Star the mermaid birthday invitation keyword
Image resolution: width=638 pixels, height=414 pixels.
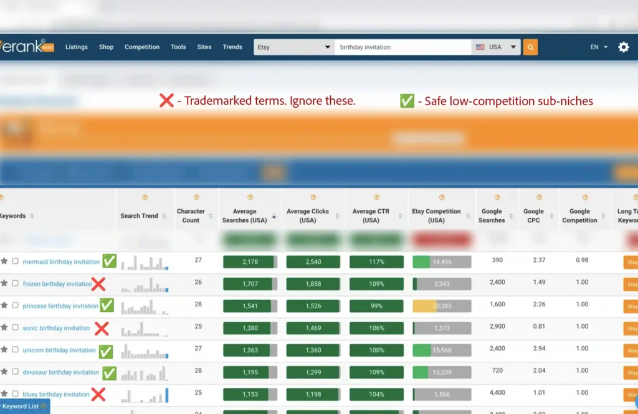coord(4,261)
